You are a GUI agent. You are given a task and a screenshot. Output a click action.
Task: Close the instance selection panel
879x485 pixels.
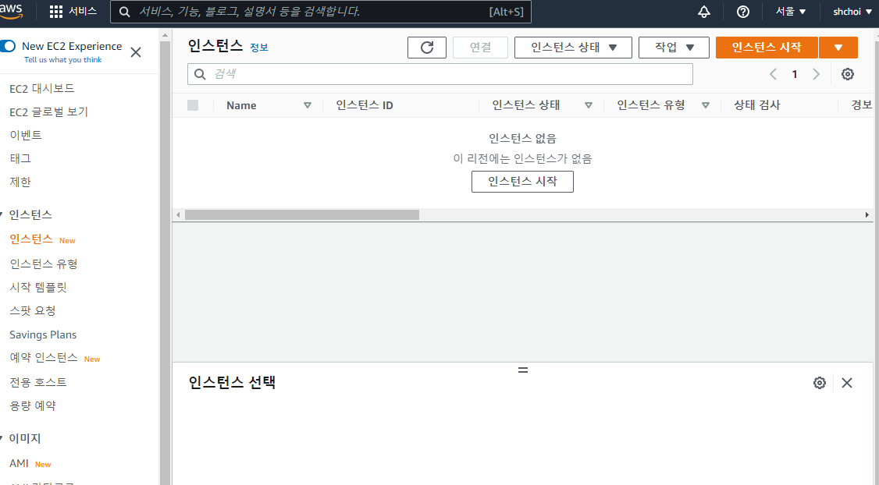(x=847, y=383)
